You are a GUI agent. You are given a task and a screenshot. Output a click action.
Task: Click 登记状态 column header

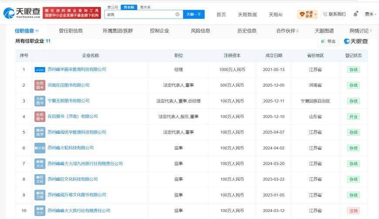(x=353, y=56)
